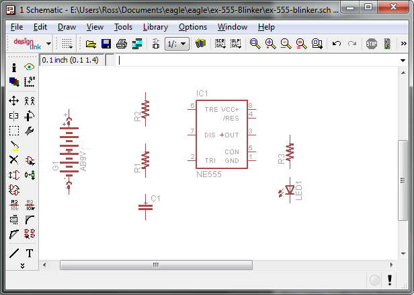Open the command line history dropdown
This screenshot has height=295, width=414.
click(403, 61)
